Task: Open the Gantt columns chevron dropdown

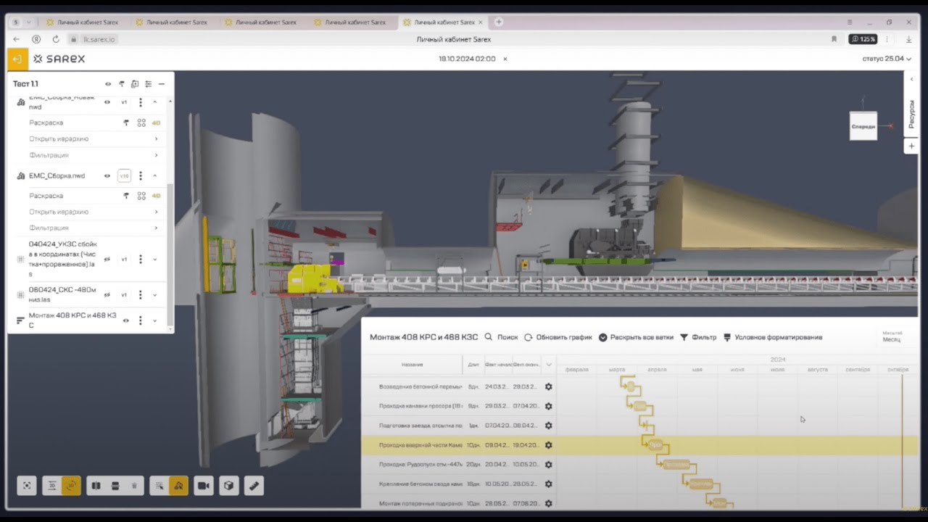Action: point(549,365)
